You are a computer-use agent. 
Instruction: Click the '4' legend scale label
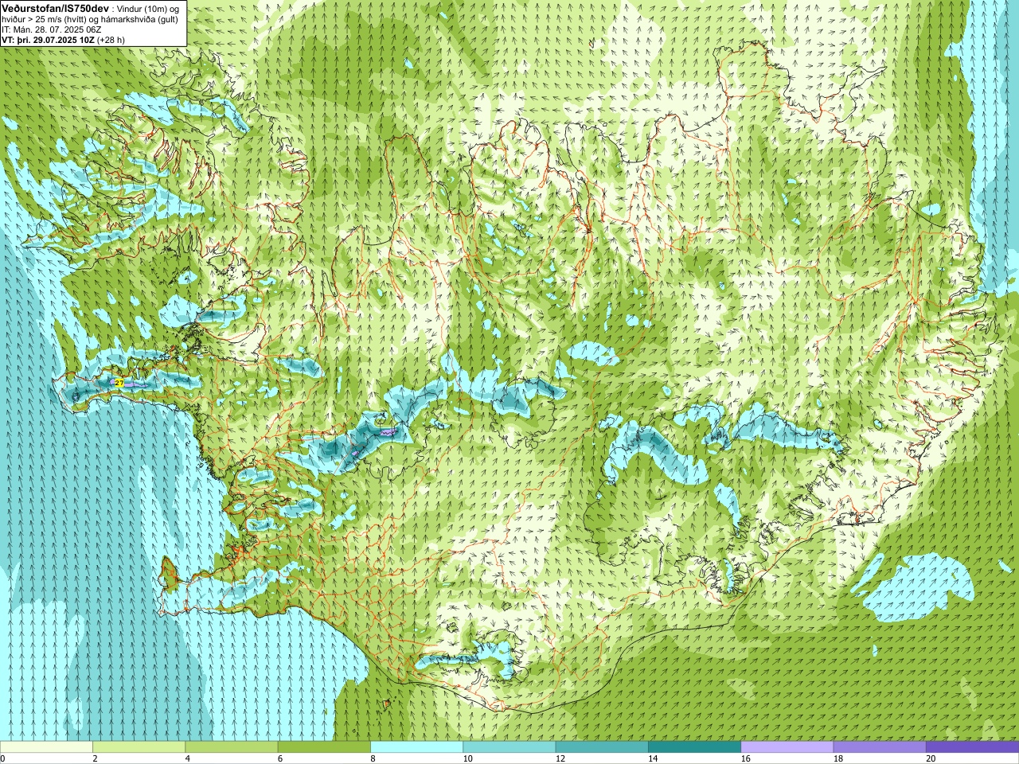click(187, 758)
